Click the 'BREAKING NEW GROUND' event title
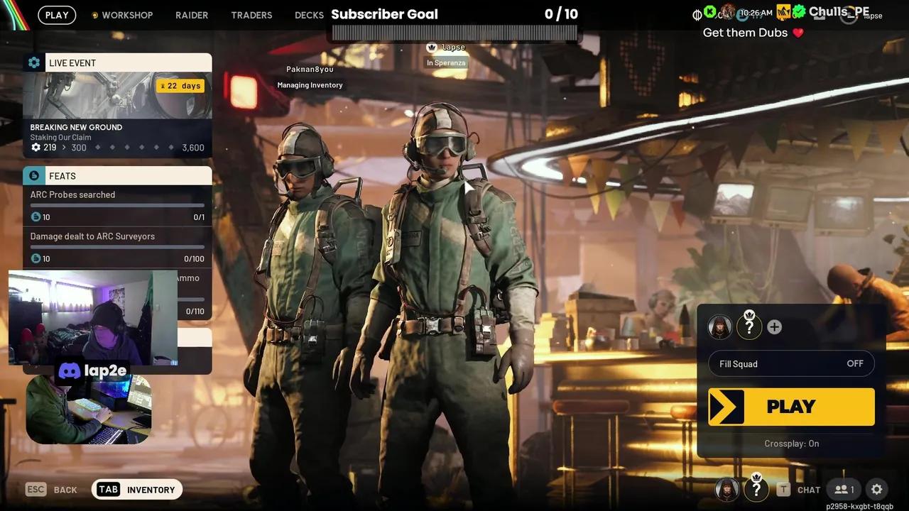The width and height of the screenshot is (909, 511). pos(76,127)
